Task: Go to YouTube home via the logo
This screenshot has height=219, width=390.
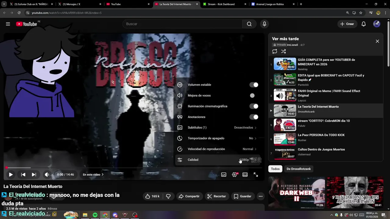Action: (27, 24)
